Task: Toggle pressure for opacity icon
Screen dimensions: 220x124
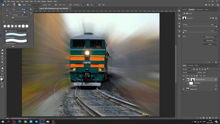Action: [x=56, y=5]
